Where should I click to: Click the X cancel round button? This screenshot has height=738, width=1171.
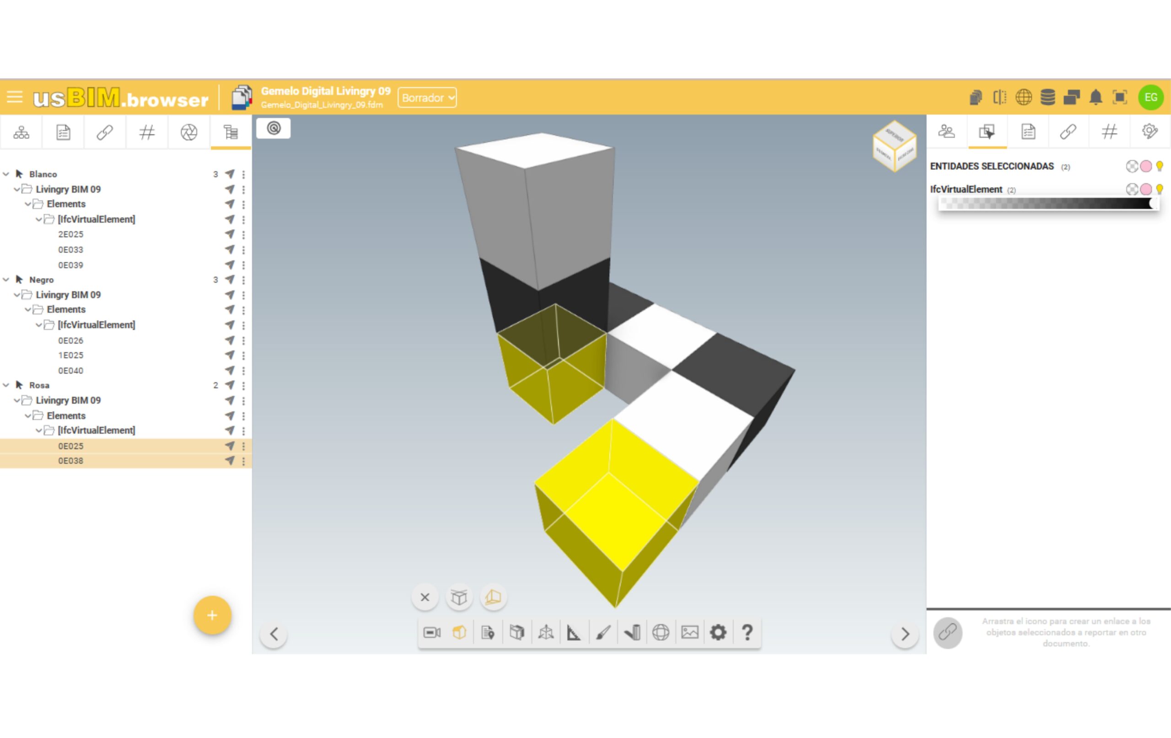(424, 597)
